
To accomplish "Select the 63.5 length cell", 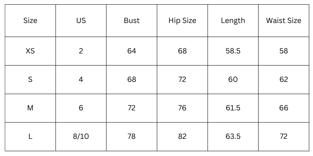I will coord(233,136).
